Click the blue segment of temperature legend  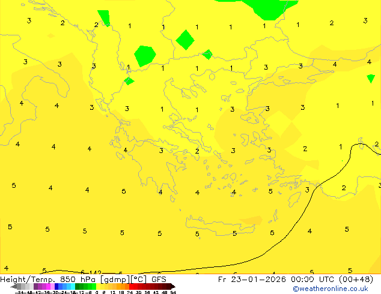[x=59, y=287]
